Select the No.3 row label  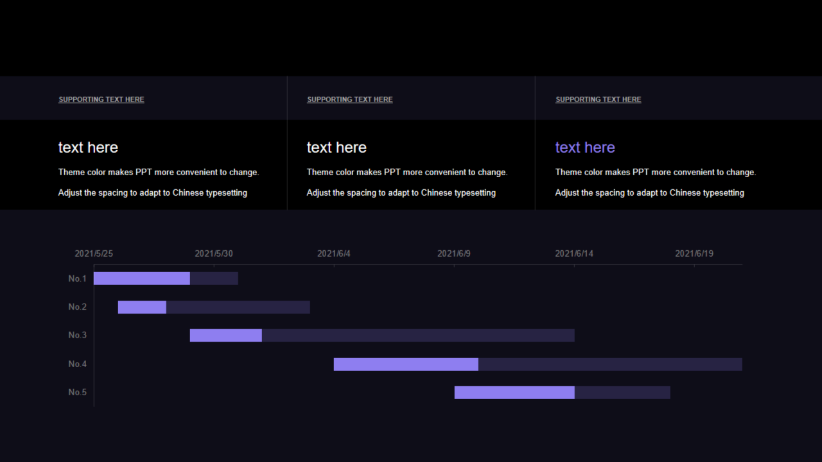coord(77,335)
